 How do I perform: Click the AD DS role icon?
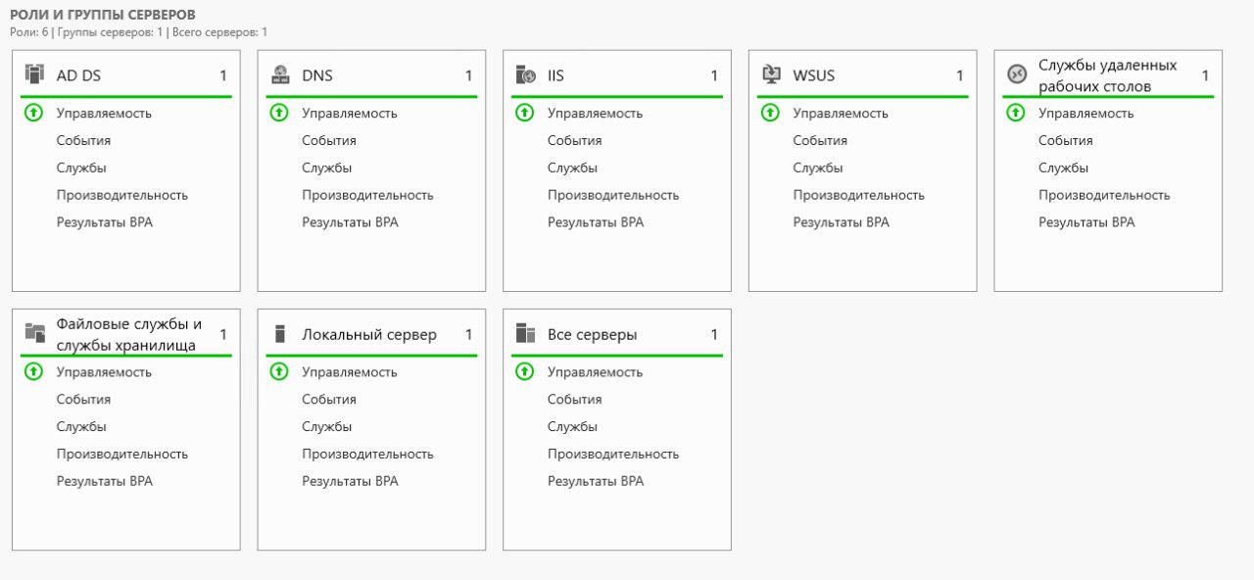coord(34,74)
